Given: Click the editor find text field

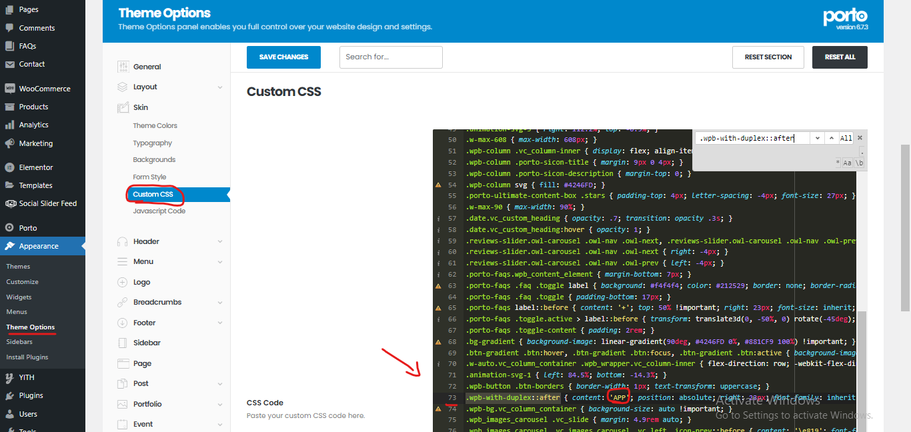Looking at the screenshot, I should coord(753,138).
